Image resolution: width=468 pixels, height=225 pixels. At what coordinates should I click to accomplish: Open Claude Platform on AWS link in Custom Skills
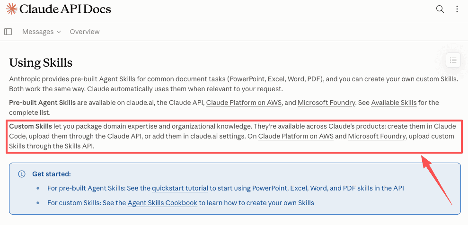pyautogui.click(x=296, y=137)
